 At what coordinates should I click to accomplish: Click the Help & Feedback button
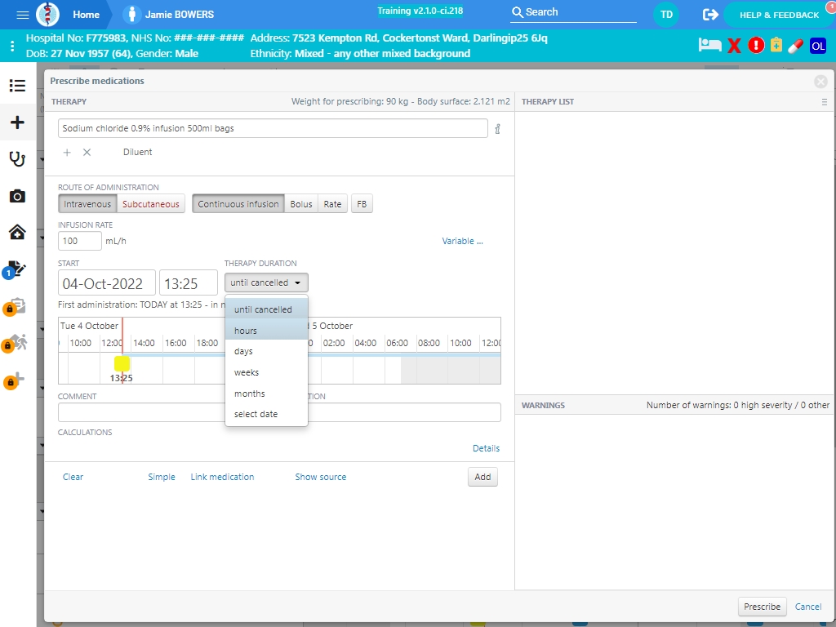point(779,15)
